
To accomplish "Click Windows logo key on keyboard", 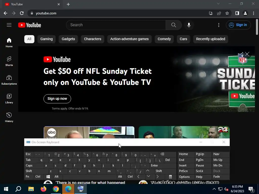I will (48, 177).
